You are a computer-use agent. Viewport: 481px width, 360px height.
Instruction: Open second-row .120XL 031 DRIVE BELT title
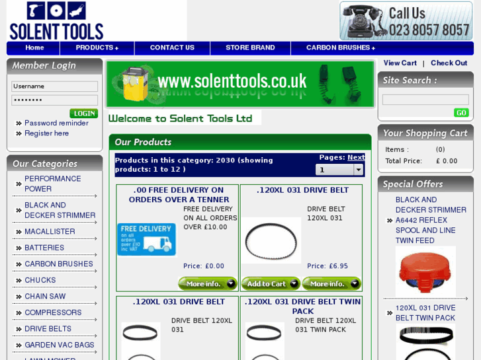coord(179,302)
